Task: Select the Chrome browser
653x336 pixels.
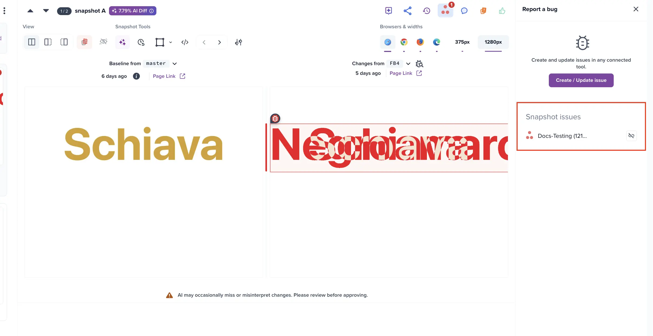Action: pyautogui.click(x=404, y=42)
